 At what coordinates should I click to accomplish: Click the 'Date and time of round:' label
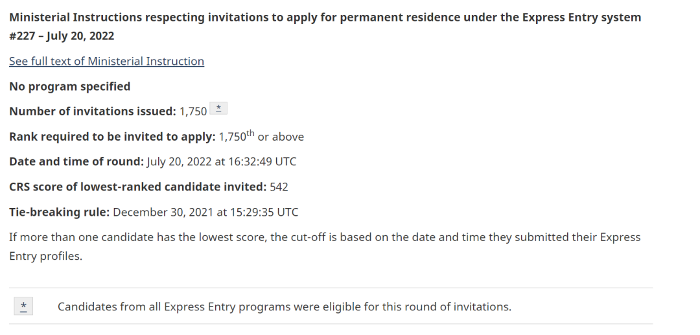(76, 161)
